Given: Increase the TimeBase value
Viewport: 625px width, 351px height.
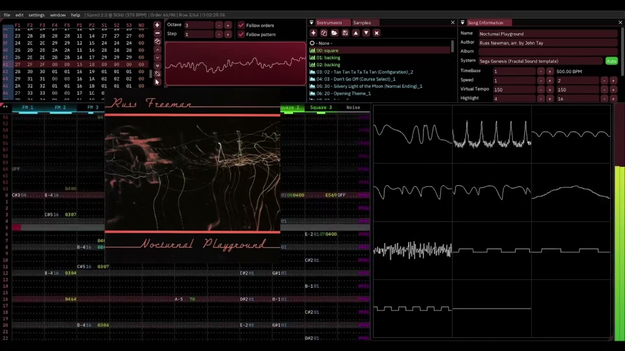Looking at the screenshot, I should coord(550,71).
